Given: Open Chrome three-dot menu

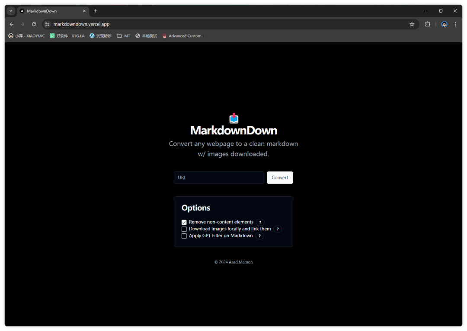Looking at the screenshot, I should tap(455, 24).
